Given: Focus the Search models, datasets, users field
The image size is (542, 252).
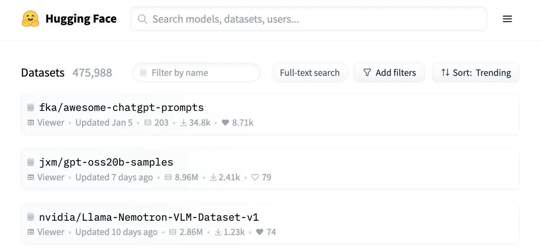Looking at the screenshot, I should (x=308, y=19).
